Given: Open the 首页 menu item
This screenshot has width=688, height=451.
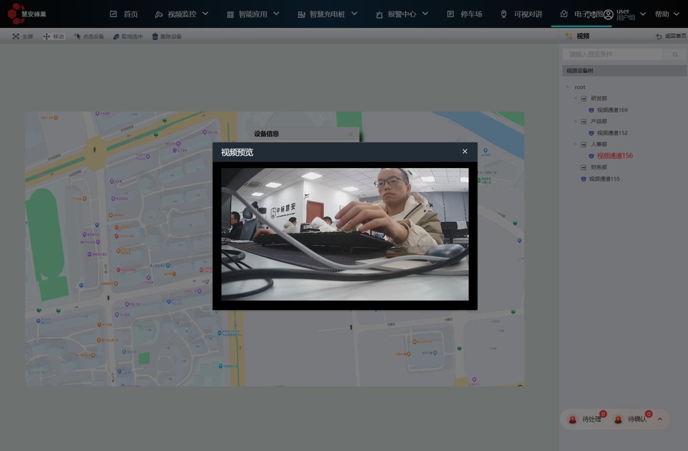Looking at the screenshot, I should pos(124,14).
